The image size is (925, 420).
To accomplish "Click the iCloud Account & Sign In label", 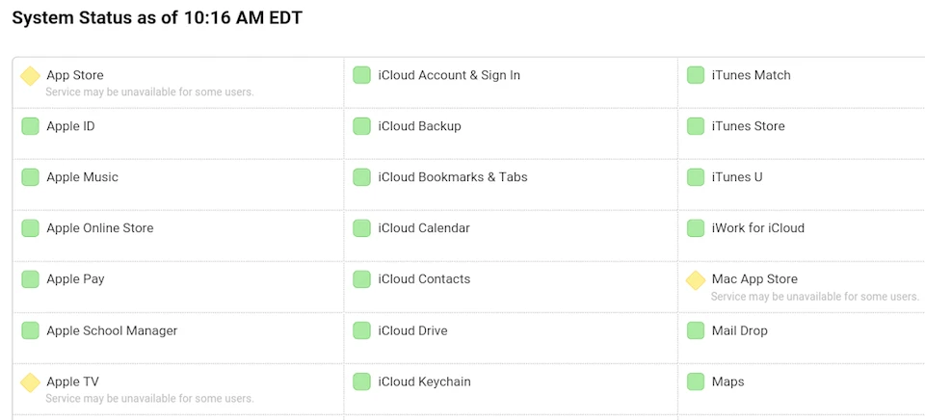I will (x=449, y=75).
